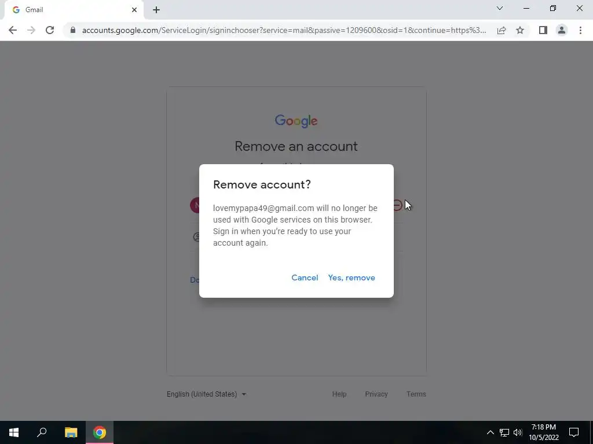593x444 pixels.
Task: Open the notification center icon
Action: click(574, 432)
